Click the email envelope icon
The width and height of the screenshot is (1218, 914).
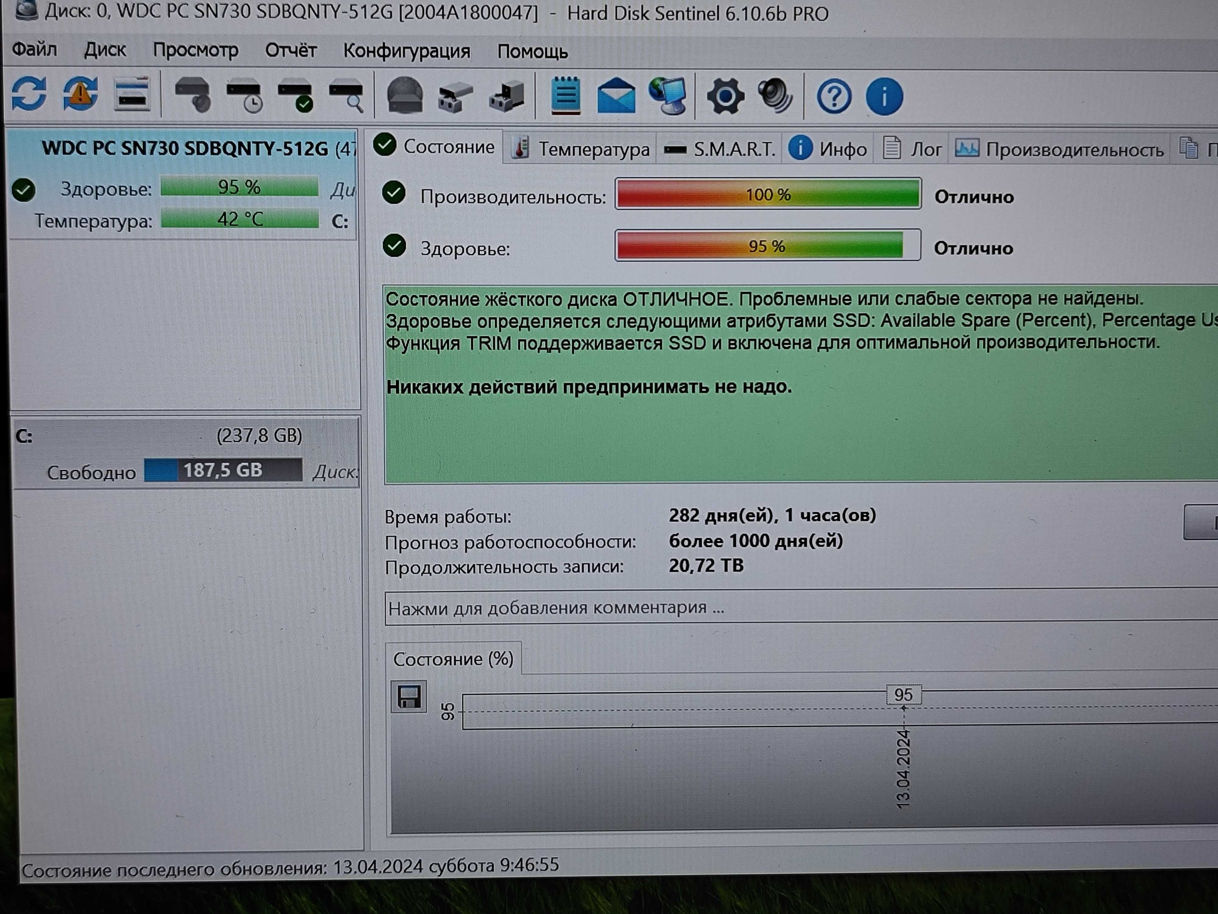pyautogui.click(x=616, y=96)
